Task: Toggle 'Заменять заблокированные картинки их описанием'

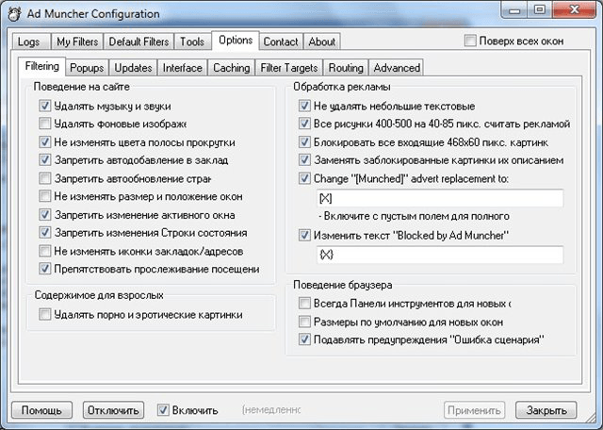Action: [x=304, y=159]
